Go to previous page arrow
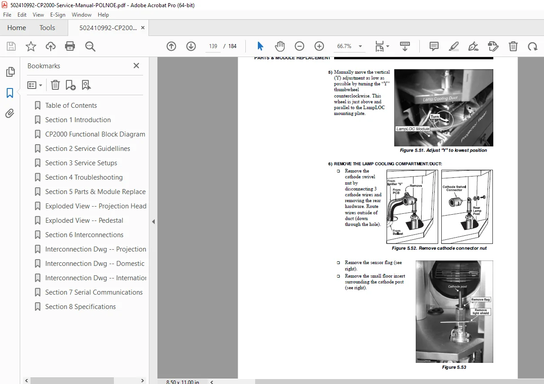Image resolution: width=544 pixels, height=384 pixels. tap(171, 46)
